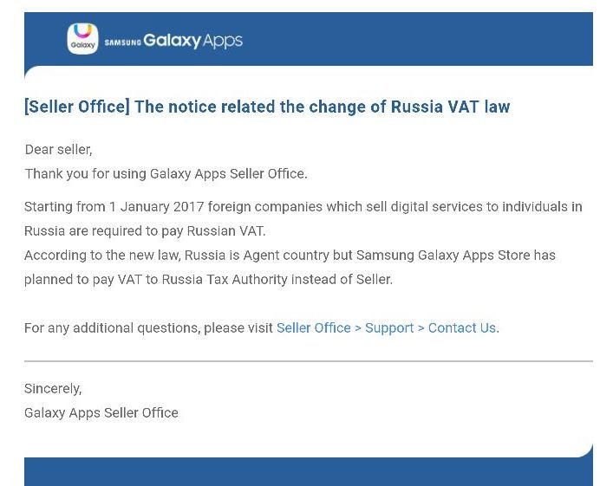Click the "Thank you for using" line
Viewport: 613px width, 486px height.
point(166,174)
